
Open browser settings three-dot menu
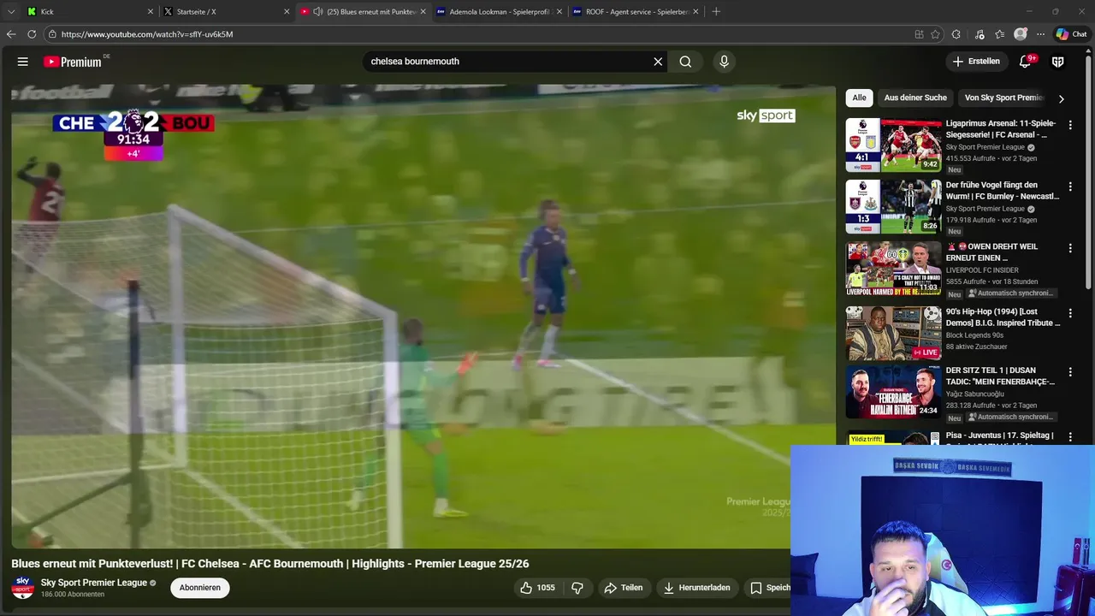tap(1040, 34)
